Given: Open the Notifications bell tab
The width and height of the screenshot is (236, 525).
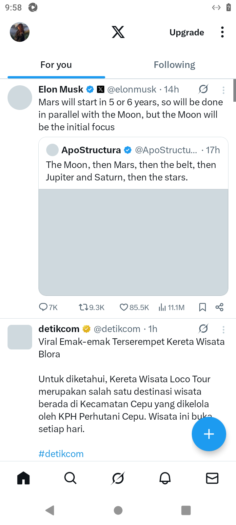Looking at the screenshot, I should [x=165, y=478].
